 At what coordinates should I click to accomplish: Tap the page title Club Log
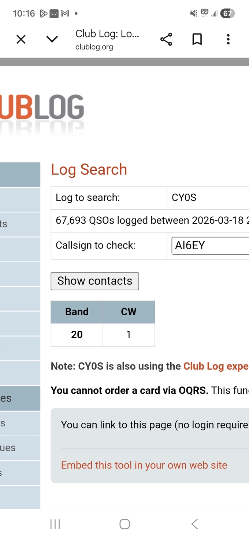click(107, 34)
